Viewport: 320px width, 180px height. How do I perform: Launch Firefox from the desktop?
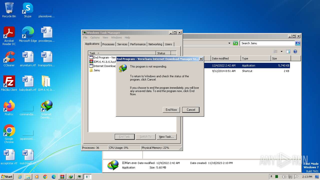(x=9, y=108)
